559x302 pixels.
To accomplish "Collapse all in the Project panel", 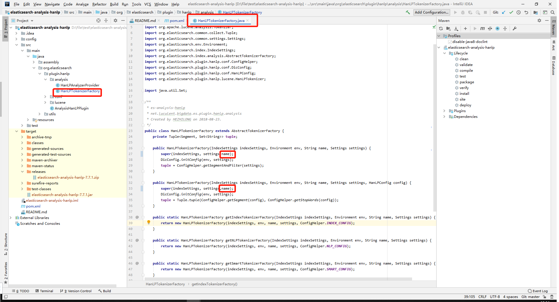I will click(x=106, y=20).
